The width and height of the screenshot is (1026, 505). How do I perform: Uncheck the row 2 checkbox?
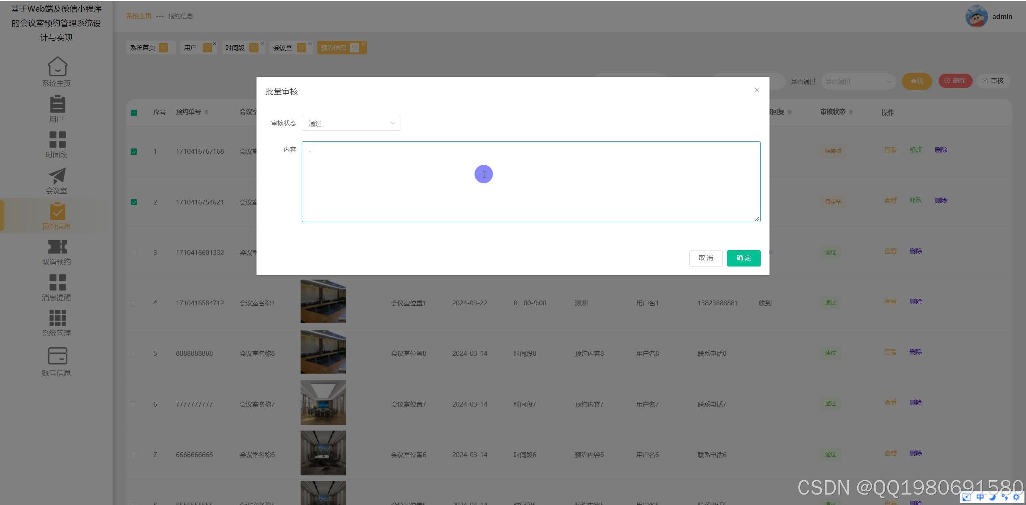click(x=134, y=202)
